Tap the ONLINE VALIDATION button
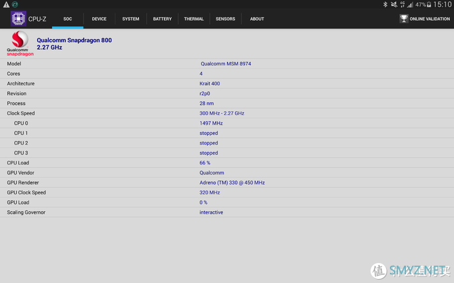 [425, 19]
